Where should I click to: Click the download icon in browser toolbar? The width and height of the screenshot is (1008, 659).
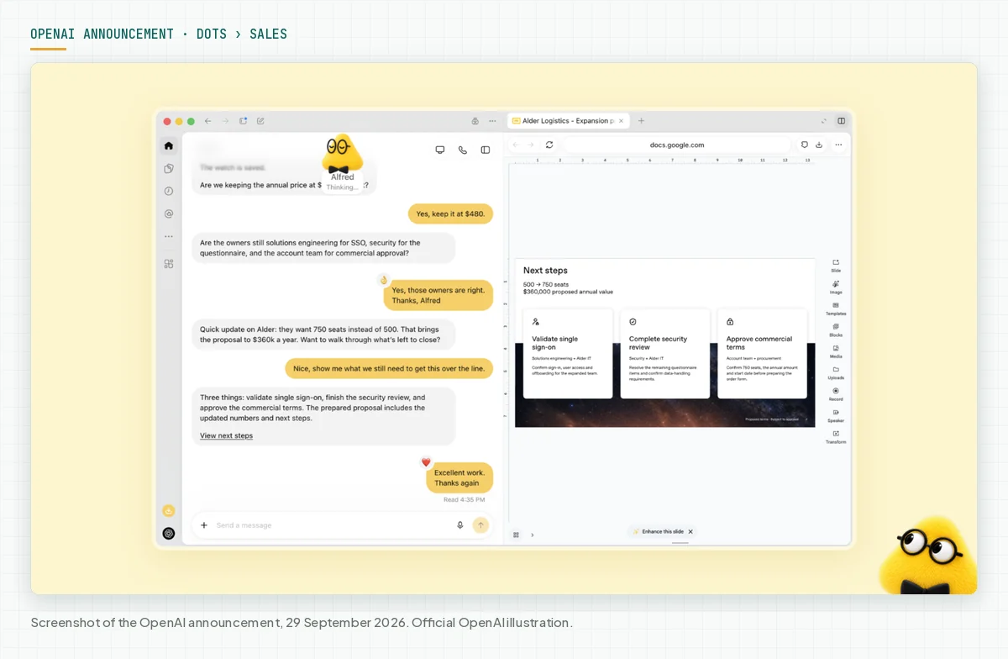(819, 145)
